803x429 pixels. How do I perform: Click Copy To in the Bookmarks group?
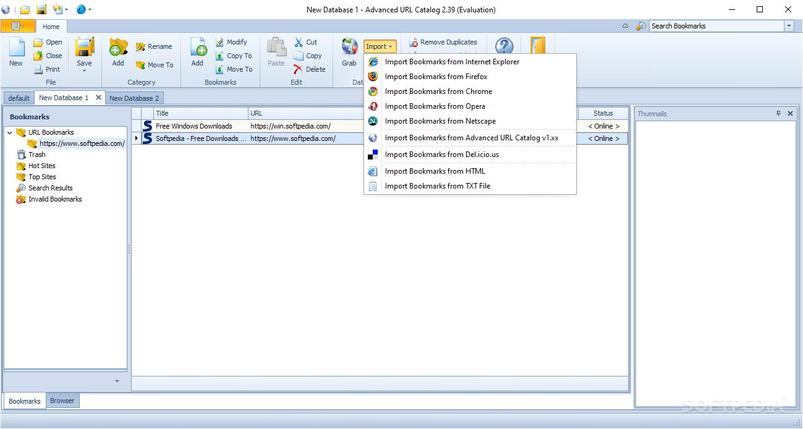[234, 56]
